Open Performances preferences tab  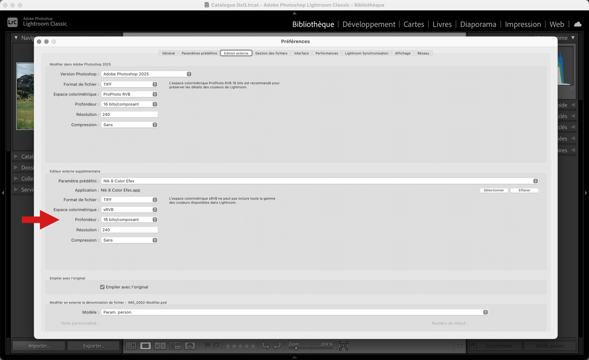327,53
